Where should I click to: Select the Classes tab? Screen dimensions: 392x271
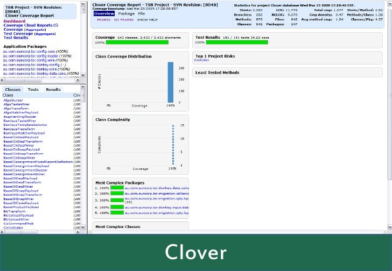[13, 89]
